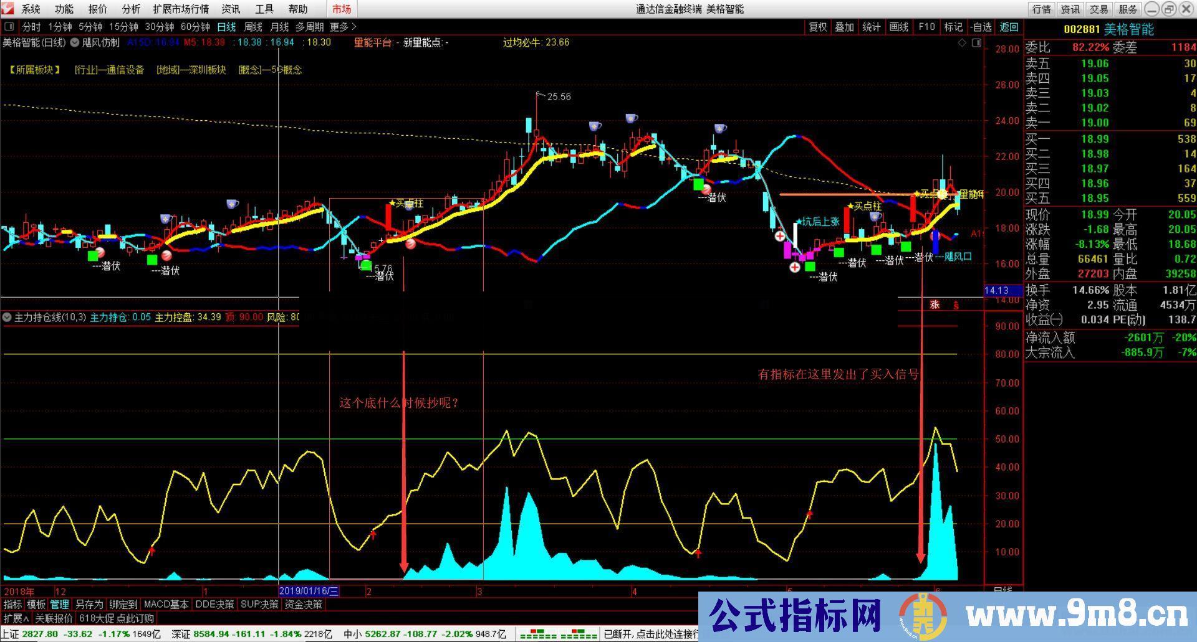The image size is (1197, 642).
Task: Click the [行业]—通信设备 sector link
Action: point(109,70)
